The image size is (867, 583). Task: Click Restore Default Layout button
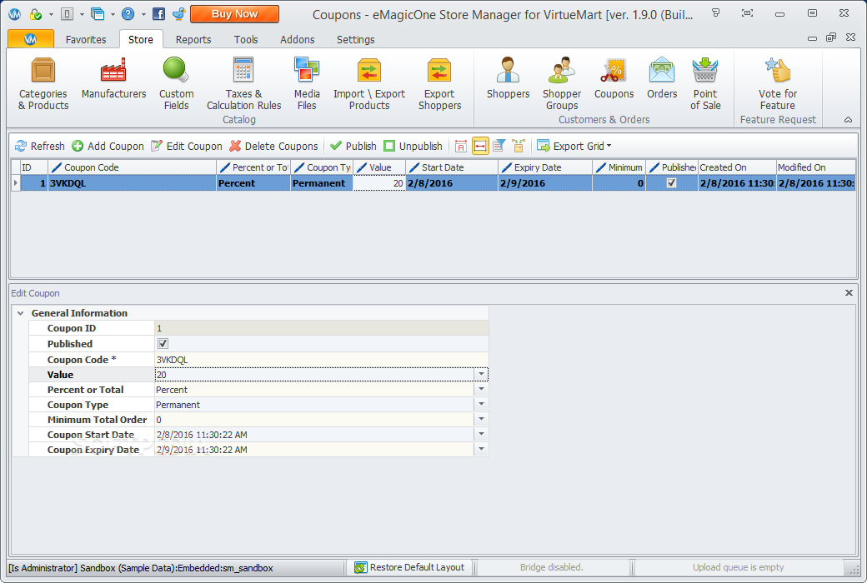point(409,567)
